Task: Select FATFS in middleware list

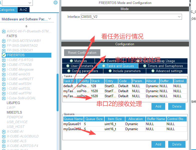Action: coord(12,36)
